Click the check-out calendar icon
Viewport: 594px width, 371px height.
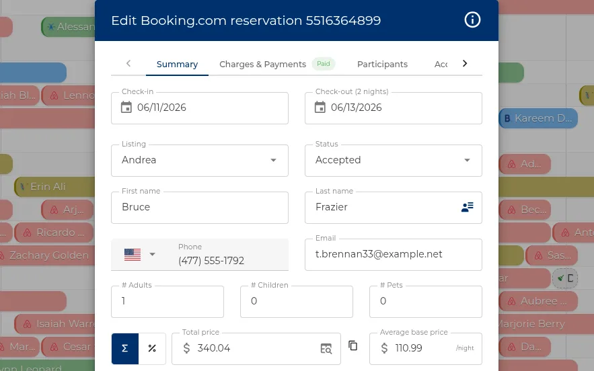(x=320, y=108)
